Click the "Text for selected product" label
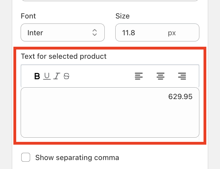Screen dimensions: 220x169 64,56
